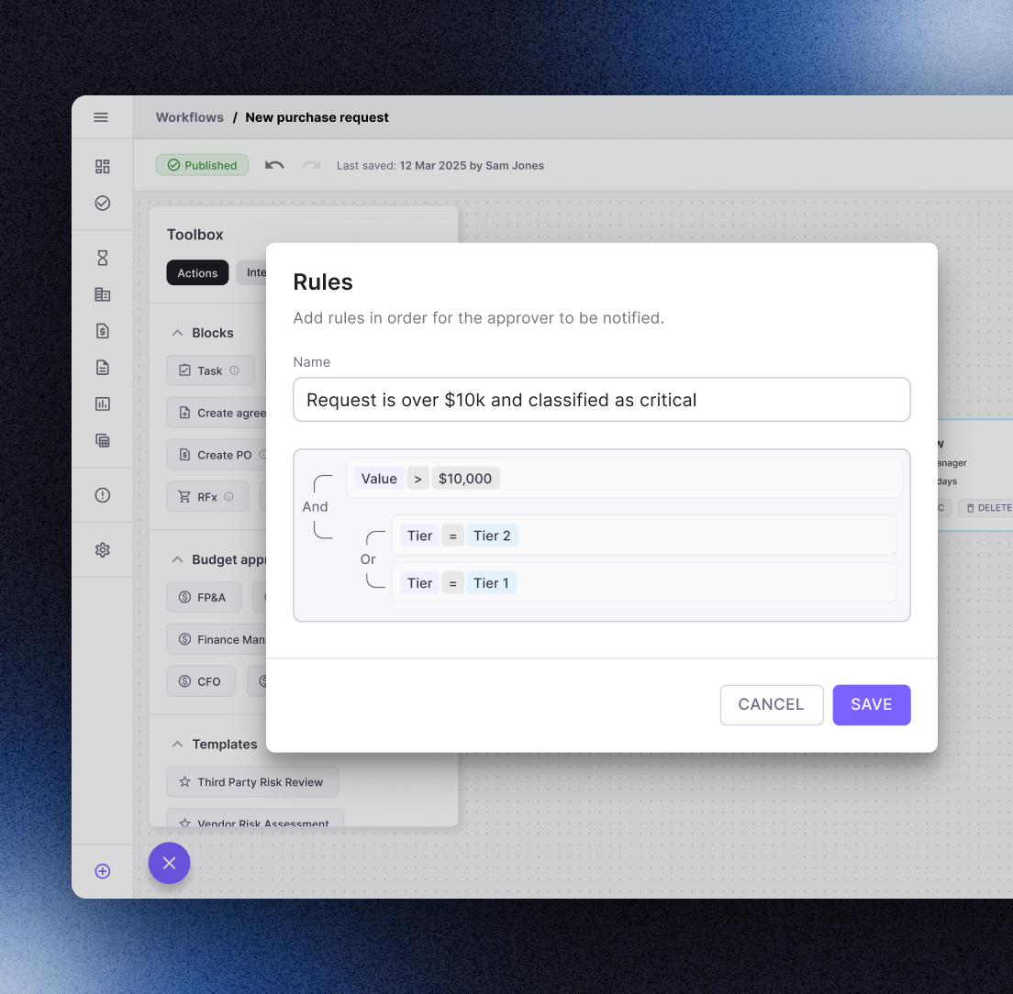The height and width of the screenshot is (994, 1013).
Task: Select the FP&A approver block
Action: point(204,597)
